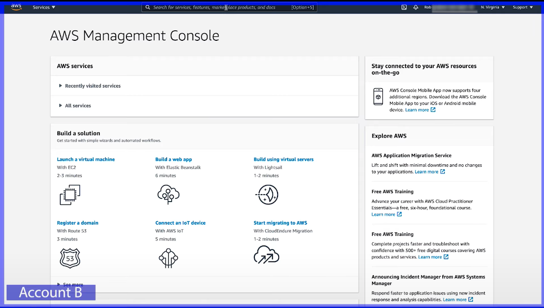Image resolution: width=544 pixels, height=308 pixels.
Task: Click the EC2 virtual machine icon
Action: click(x=70, y=195)
